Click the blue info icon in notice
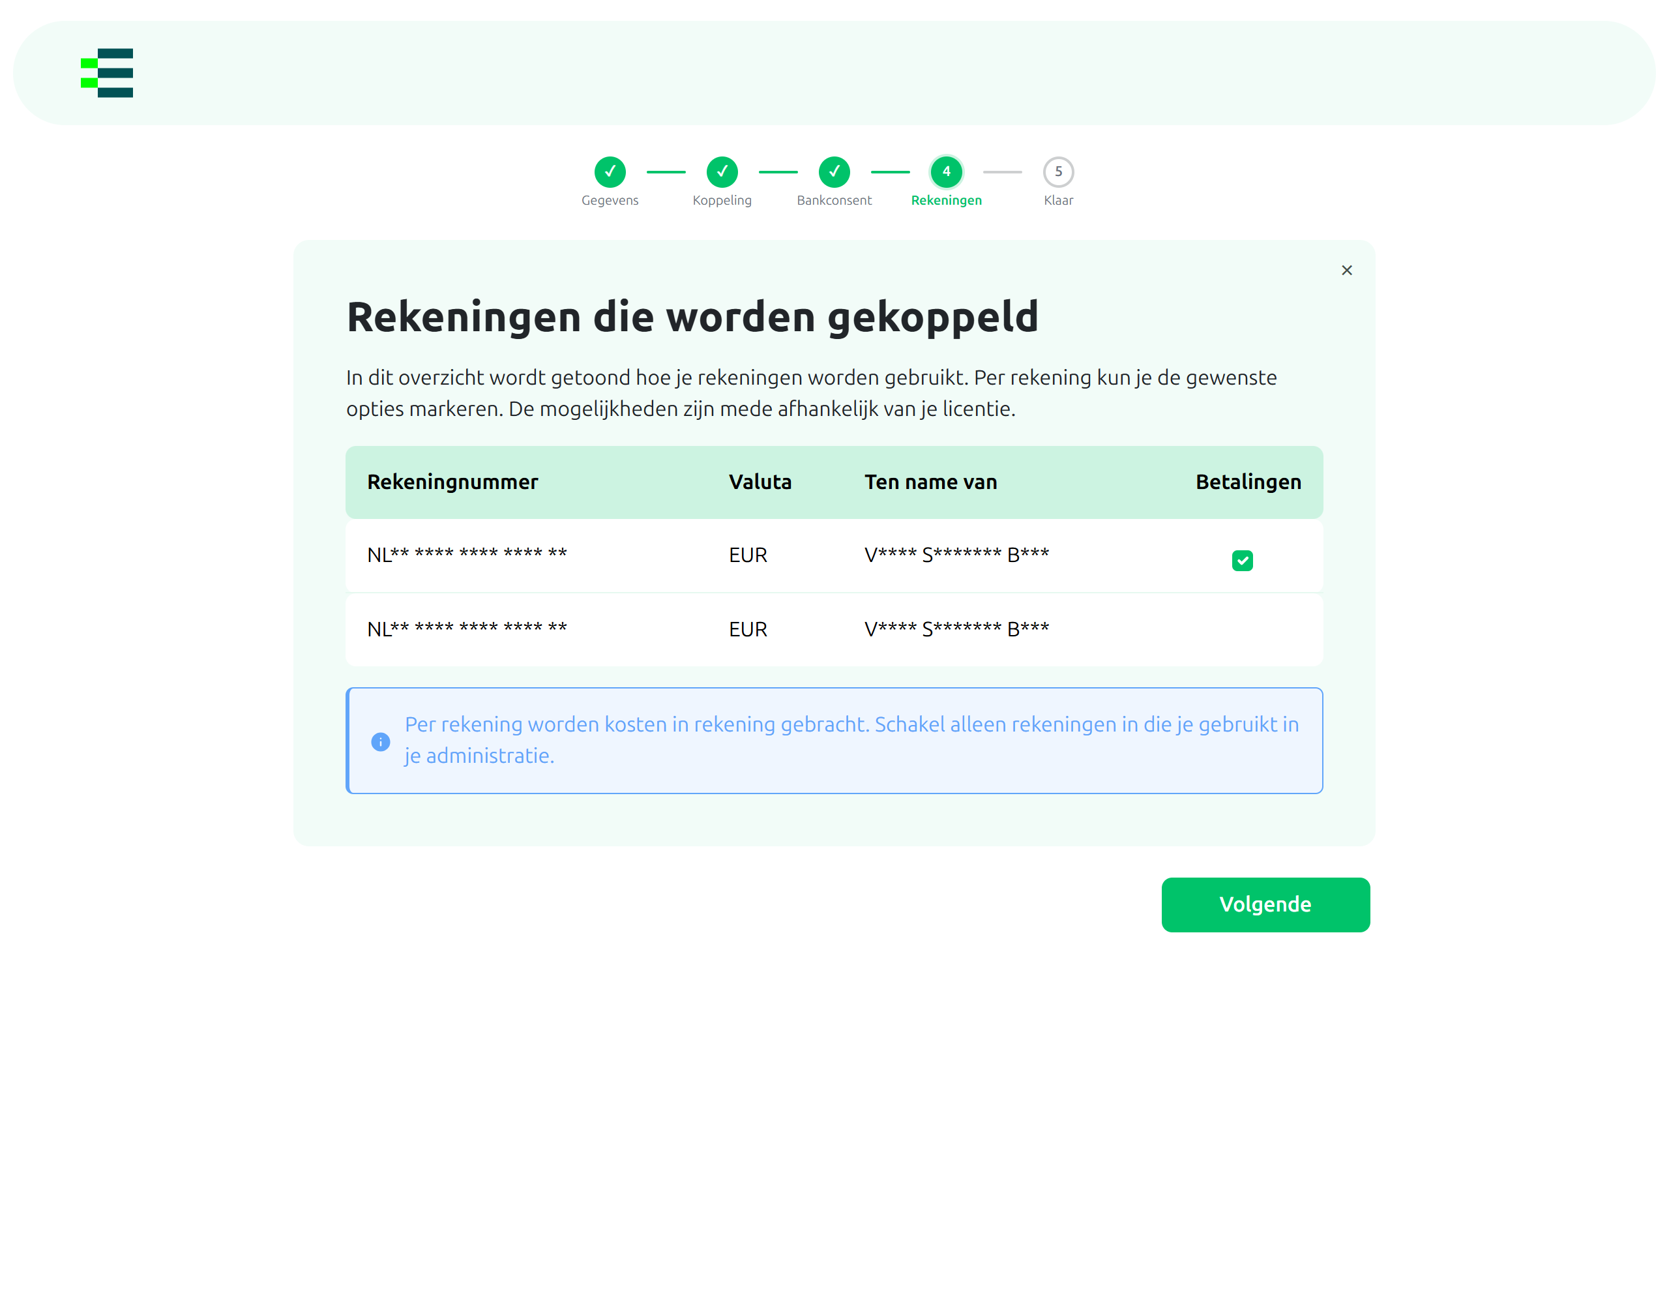Screen dimensions: 1669x1304 (x=381, y=741)
